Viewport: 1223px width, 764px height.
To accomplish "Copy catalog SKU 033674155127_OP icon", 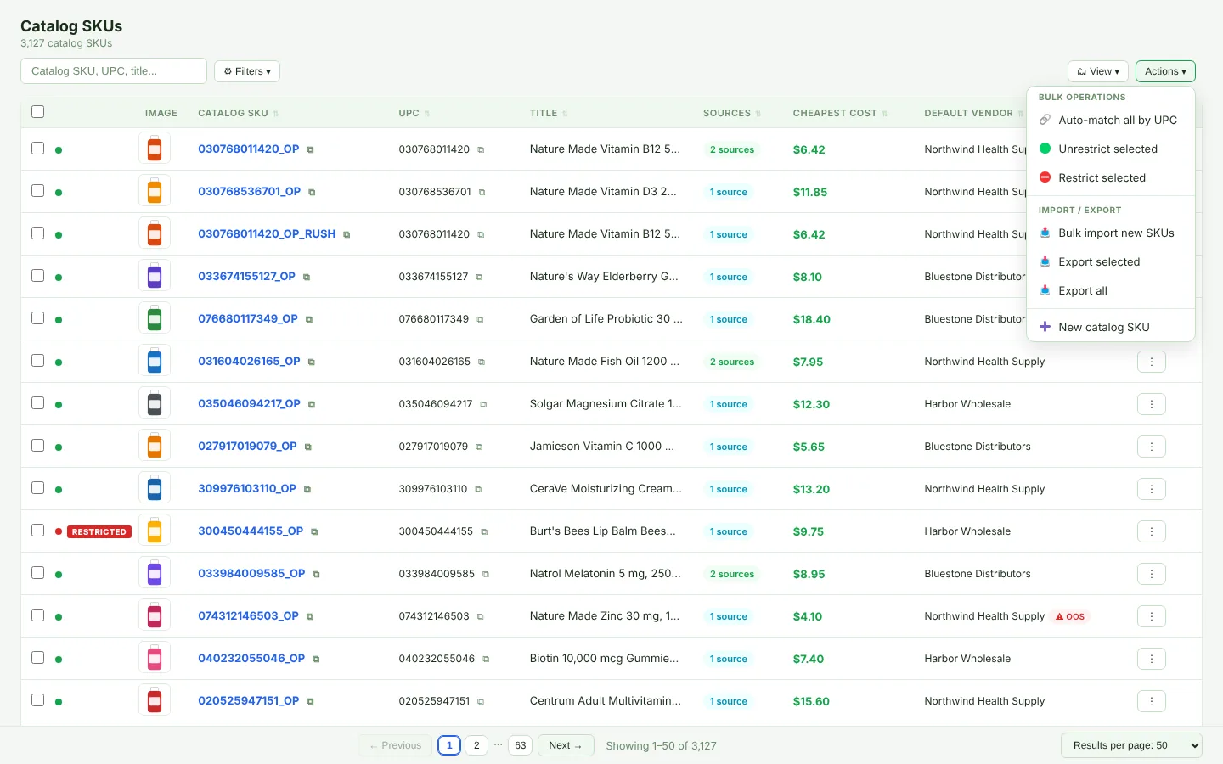I will pos(307,278).
